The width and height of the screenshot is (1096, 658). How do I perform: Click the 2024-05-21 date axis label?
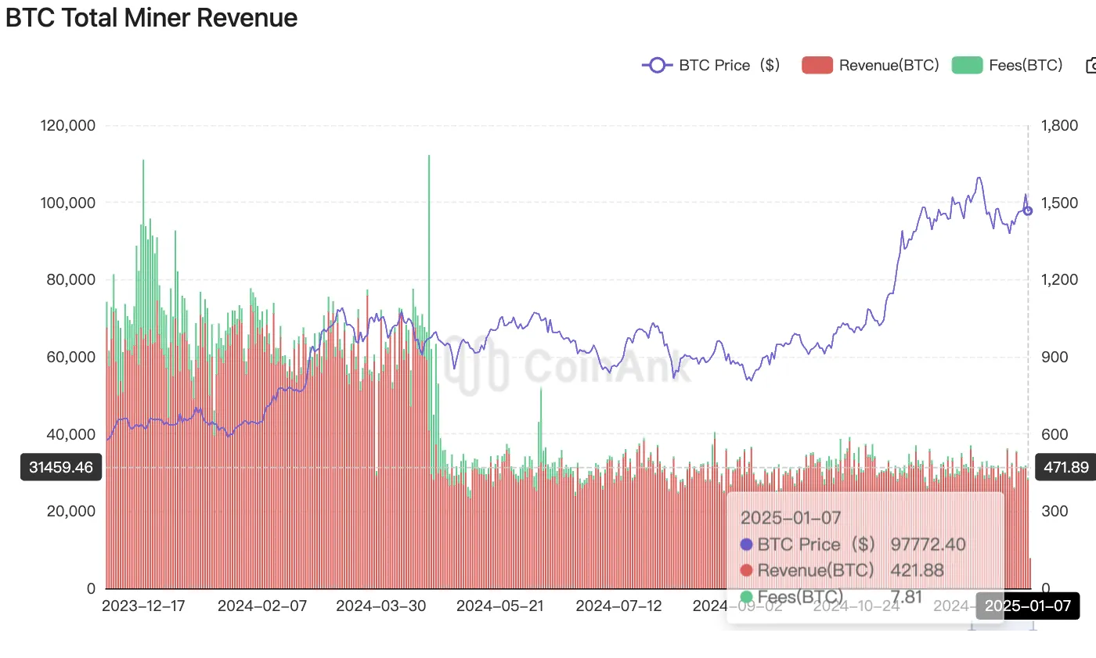501,606
